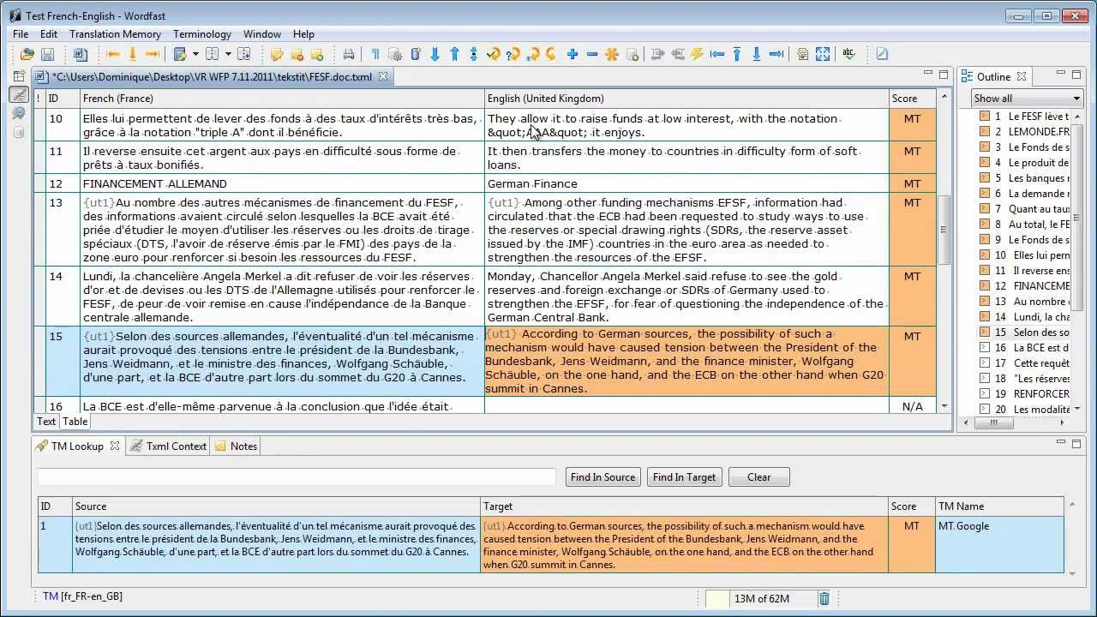The height and width of the screenshot is (617, 1097).
Task: Click the yellow lightning bolt toolbar icon
Action: point(698,54)
